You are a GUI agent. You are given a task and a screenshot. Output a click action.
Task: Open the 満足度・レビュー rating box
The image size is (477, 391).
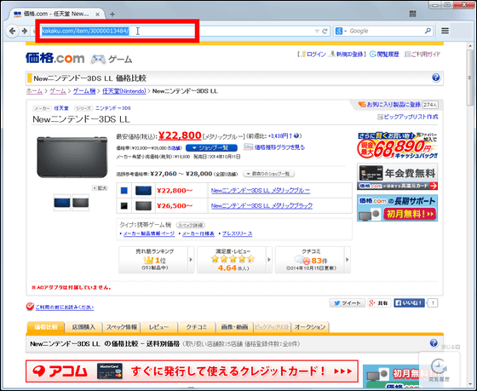click(x=234, y=260)
